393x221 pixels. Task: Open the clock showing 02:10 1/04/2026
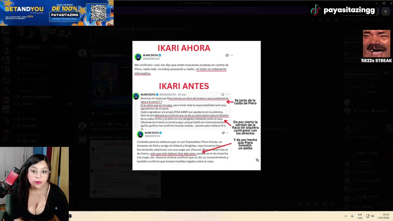(383, 216)
